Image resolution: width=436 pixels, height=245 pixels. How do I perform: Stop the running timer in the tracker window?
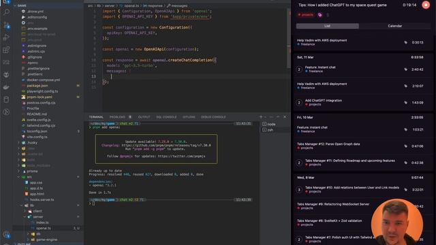tap(426, 5)
